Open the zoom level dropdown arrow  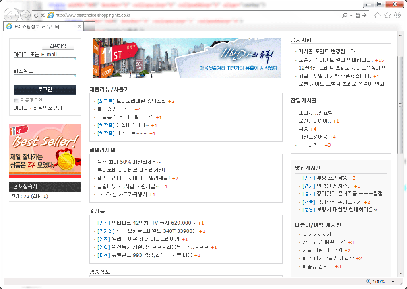point(393,282)
